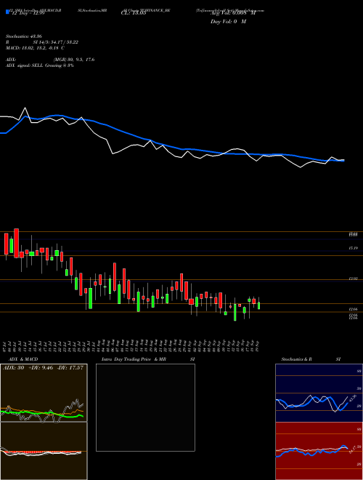The image size is (363, 480).
Task: Click the MACD histogram panel
Action: [x=44, y=451]
